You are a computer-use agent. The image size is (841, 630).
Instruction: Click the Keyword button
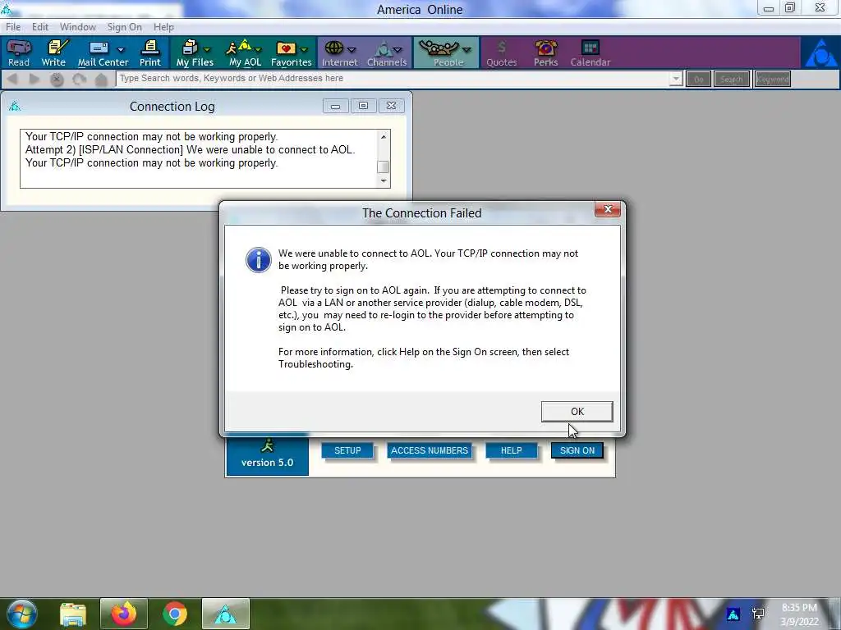pyautogui.click(x=773, y=80)
